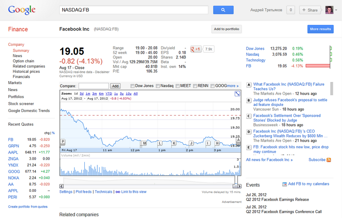Set chart zoom to 6m
This screenshot has height=218, width=342.
101,94
